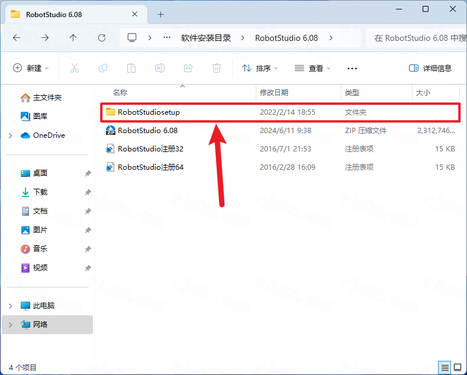The image size is (467, 375).
Task: Select the RobotStudio注册64 registry file icon
Action: click(111, 167)
